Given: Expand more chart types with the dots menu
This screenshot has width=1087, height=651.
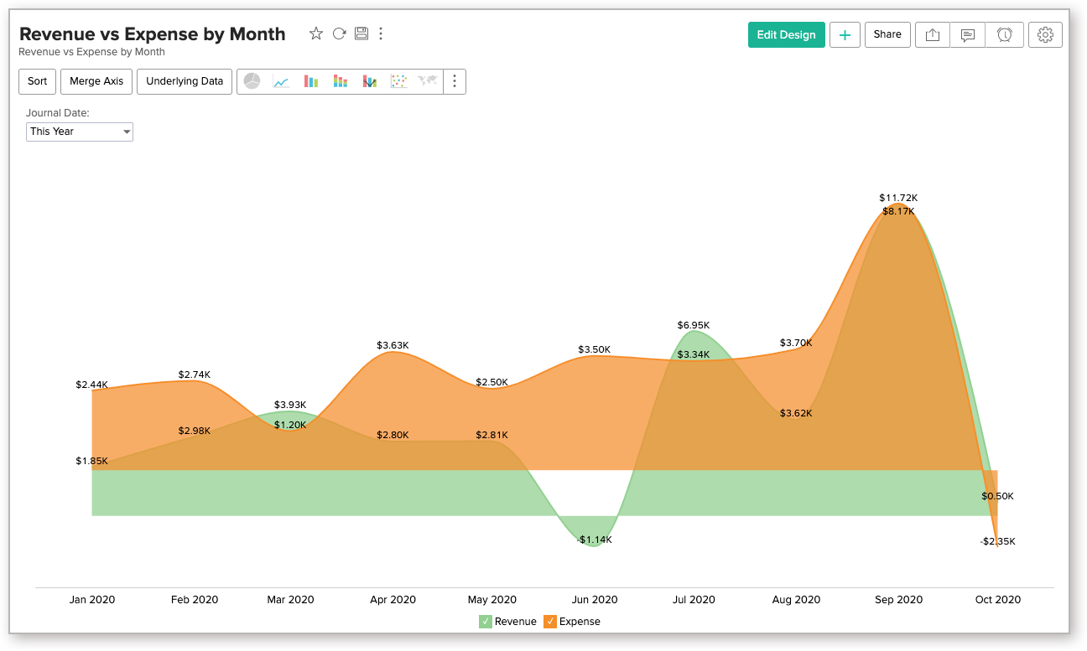Looking at the screenshot, I should pyautogui.click(x=455, y=81).
